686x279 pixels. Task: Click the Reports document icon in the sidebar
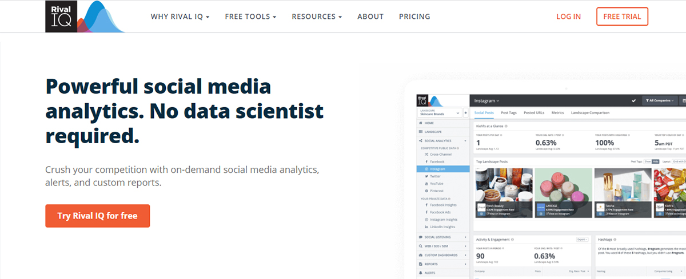point(420,264)
